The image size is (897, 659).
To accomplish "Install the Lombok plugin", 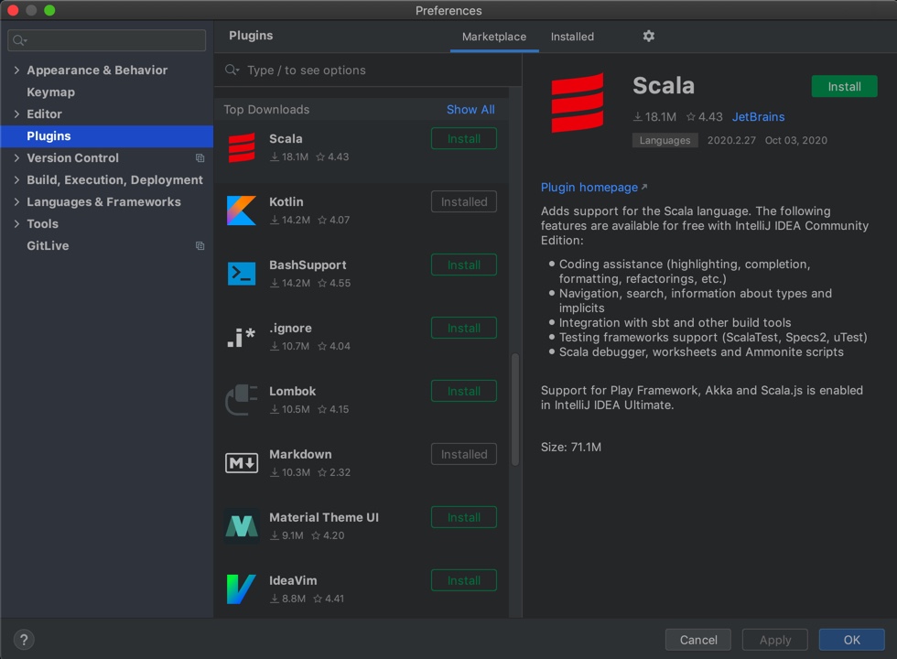I will point(463,392).
